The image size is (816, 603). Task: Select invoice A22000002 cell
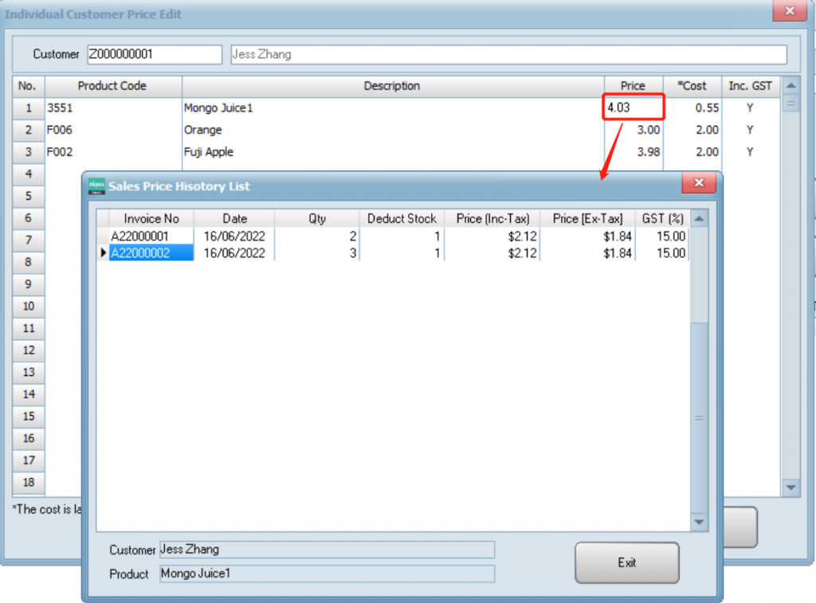click(151, 253)
